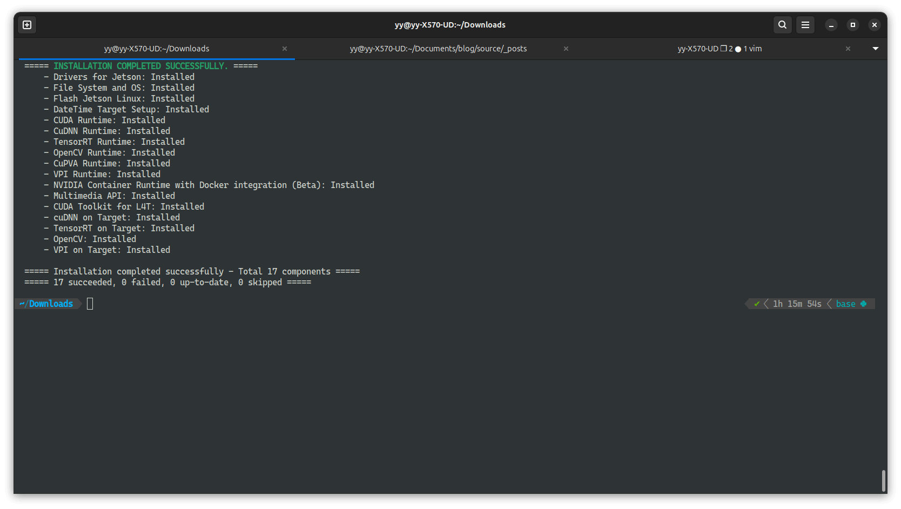Click the TensorRT on Target line
Viewport: 901px width, 509px height.
[119, 228]
